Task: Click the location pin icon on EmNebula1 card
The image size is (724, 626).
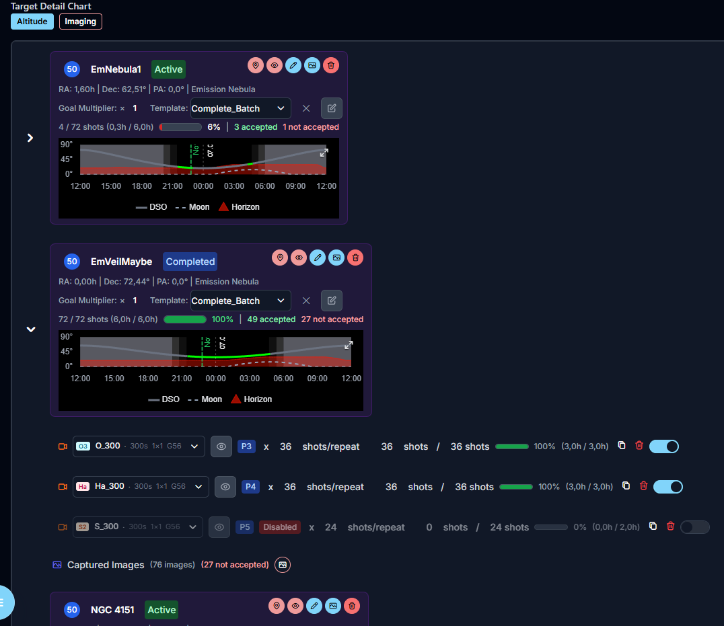Action: (255, 65)
